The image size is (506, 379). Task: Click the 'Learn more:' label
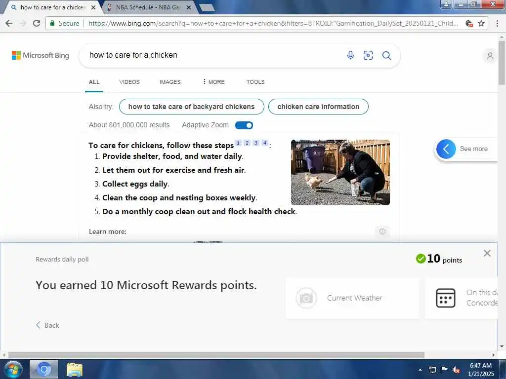click(108, 232)
